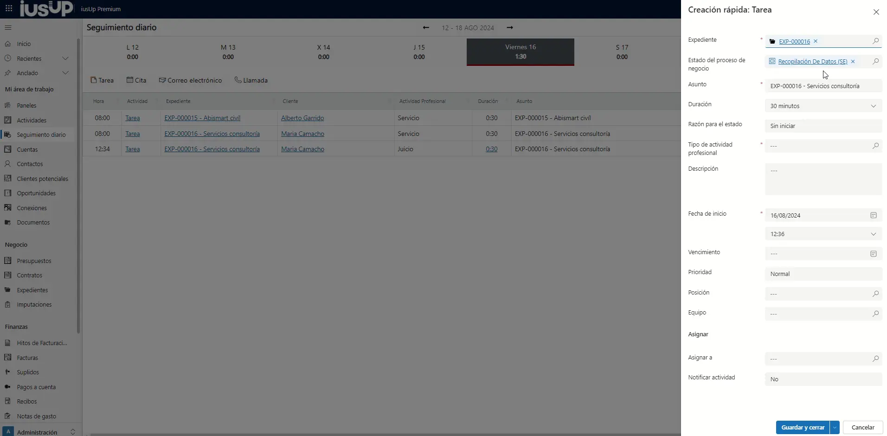The image size is (887, 436).
Task: Expand the Recientes section in sidebar
Action: (65, 59)
